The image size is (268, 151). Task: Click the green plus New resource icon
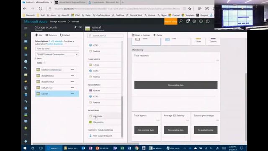click(x=26, y=35)
